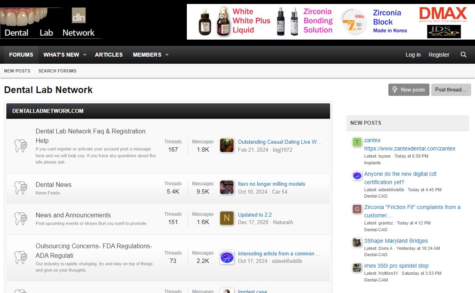Open the Outstanding Casual Dating latest thread
Screen dimensions: 475x293
click(x=279, y=142)
